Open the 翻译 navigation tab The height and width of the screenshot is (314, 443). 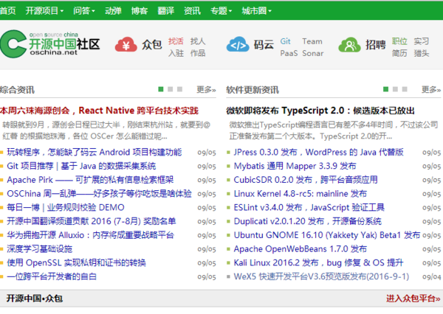tap(165, 11)
